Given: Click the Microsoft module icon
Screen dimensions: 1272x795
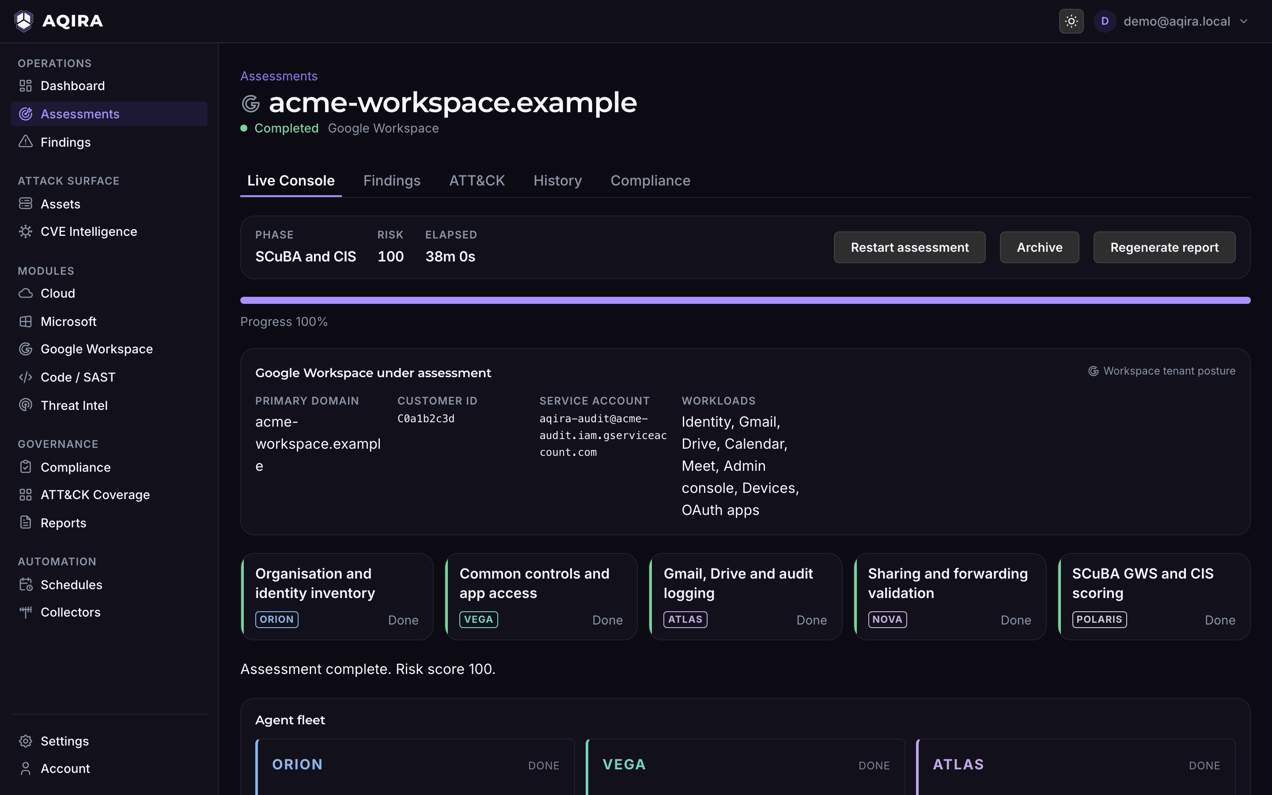Looking at the screenshot, I should point(25,321).
